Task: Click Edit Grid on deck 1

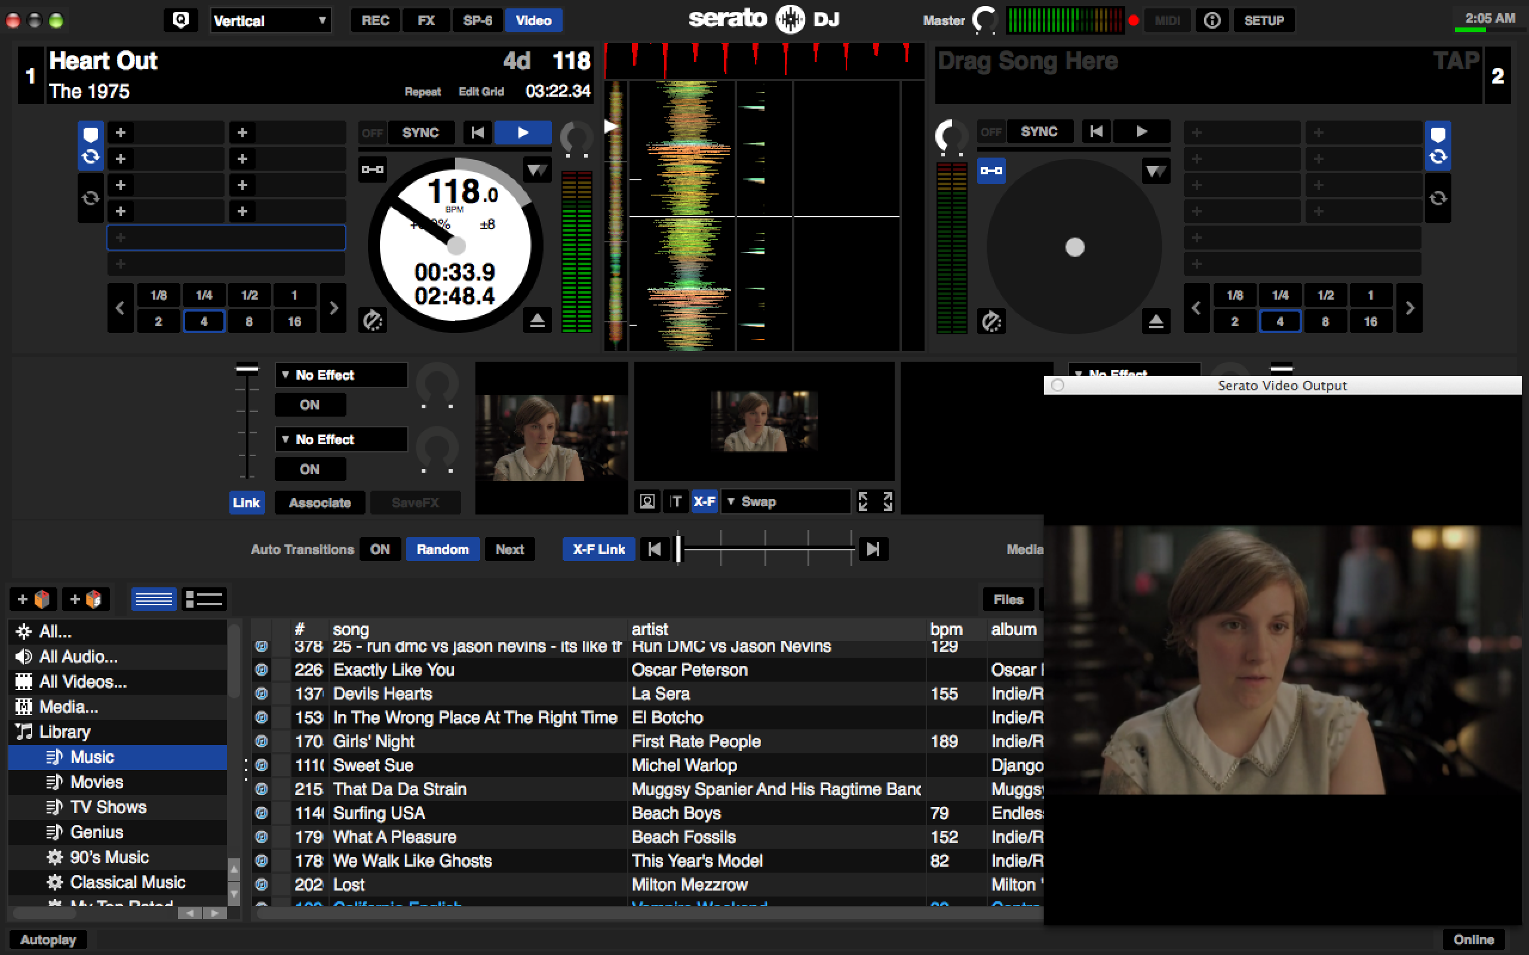Action: point(481,91)
